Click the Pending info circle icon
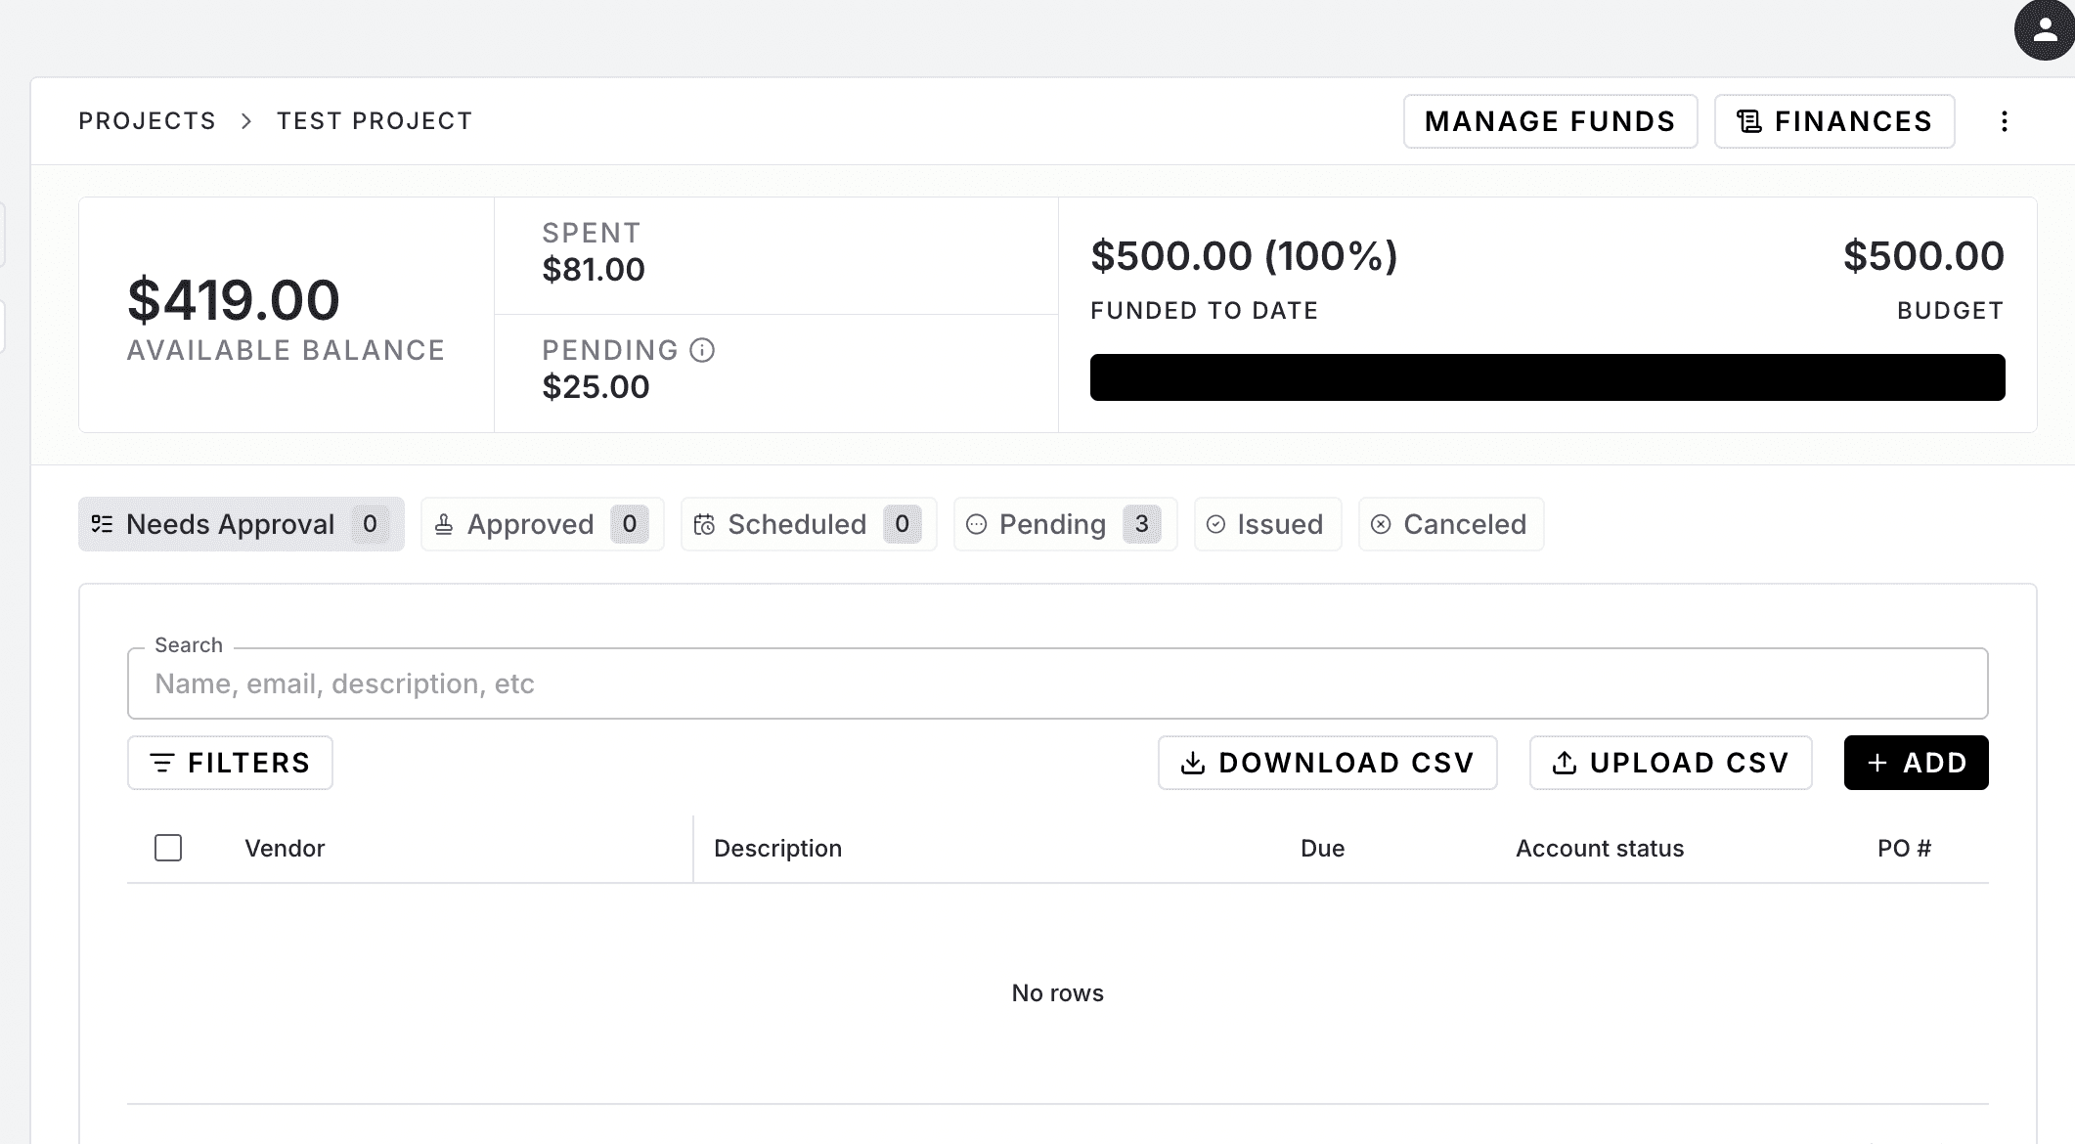 pyautogui.click(x=702, y=350)
